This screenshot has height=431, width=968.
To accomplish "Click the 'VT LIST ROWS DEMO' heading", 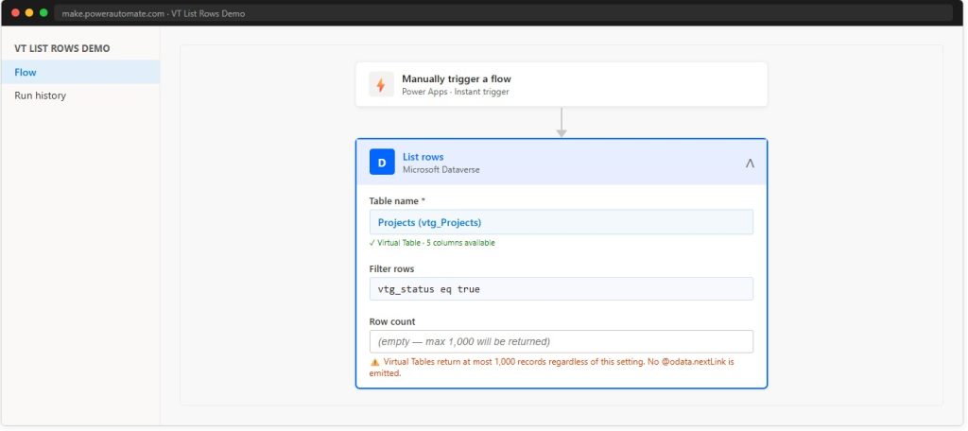I will 62,48.
